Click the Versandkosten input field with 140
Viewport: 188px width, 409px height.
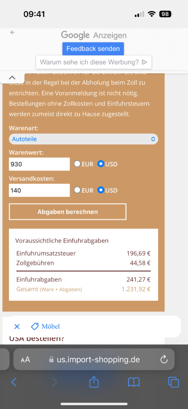(x=39, y=190)
